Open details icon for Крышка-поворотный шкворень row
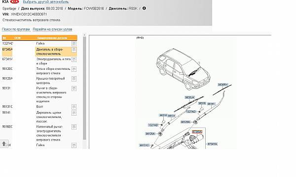The image size is (296, 177). 74,79
